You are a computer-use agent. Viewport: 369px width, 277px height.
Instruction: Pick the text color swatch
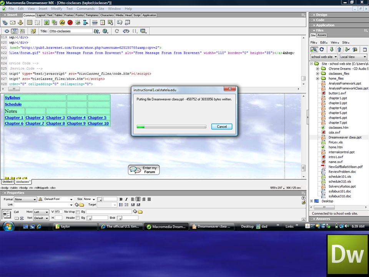coord(100,199)
